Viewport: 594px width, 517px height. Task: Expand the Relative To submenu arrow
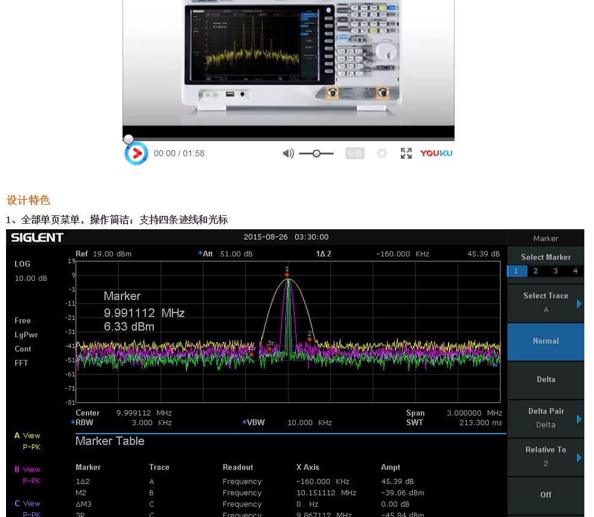(579, 457)
